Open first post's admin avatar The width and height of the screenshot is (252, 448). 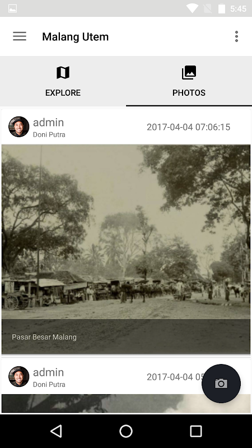click(x=19, y=127)
